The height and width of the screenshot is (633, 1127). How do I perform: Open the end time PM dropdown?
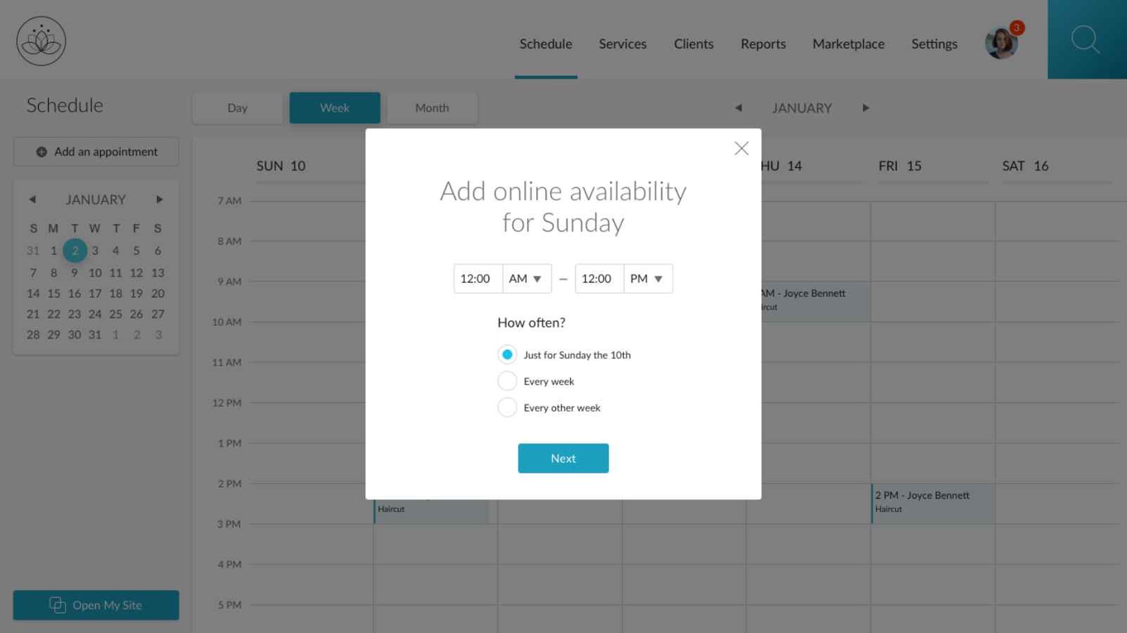tap(648, 279)
